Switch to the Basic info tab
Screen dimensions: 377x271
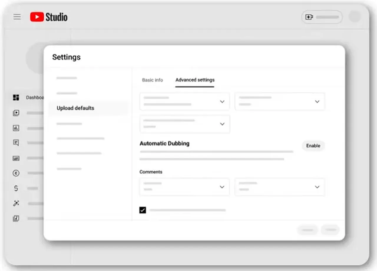tap(152, 80)
